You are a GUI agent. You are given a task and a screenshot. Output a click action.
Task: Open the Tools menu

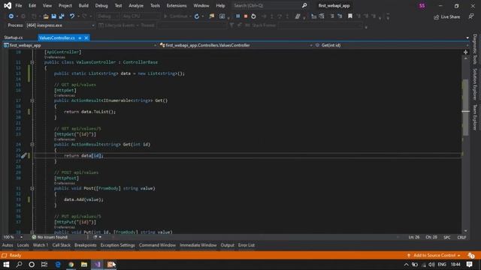(x=155, y=5)
